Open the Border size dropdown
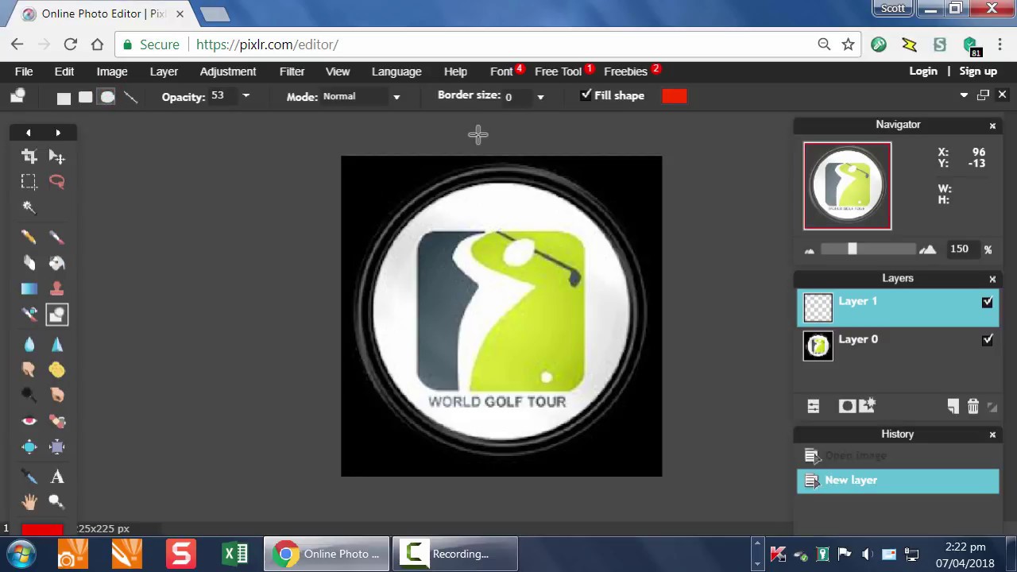 tap(540, 97)
